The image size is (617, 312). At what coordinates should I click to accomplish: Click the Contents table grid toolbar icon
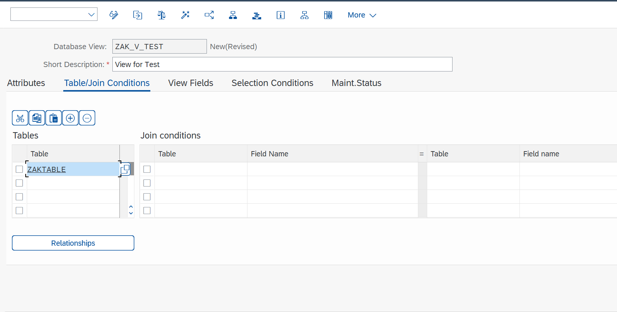point(328,15)
